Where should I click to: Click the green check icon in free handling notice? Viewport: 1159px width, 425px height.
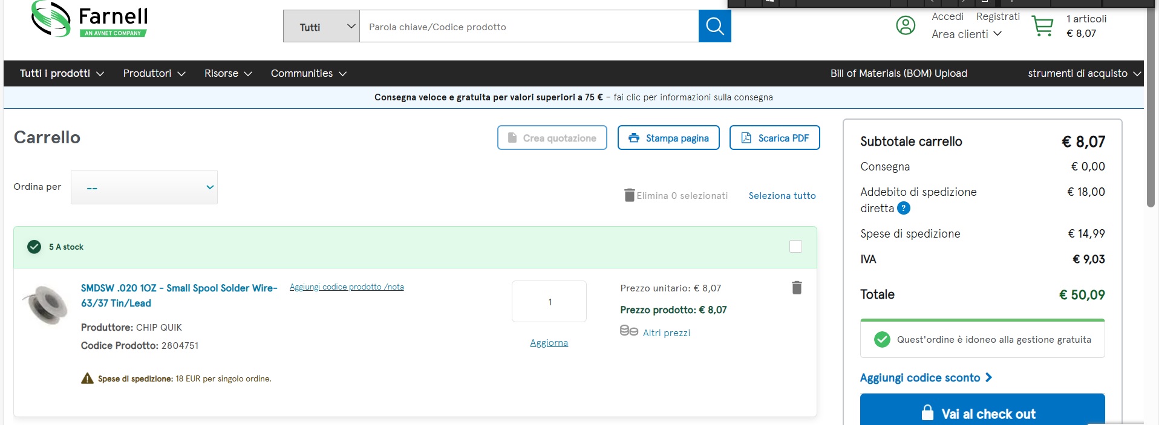tap(882, 339)
